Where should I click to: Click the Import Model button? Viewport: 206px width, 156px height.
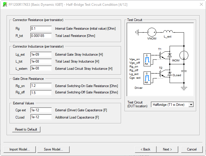pyautogui.click(x=20, y=149)
